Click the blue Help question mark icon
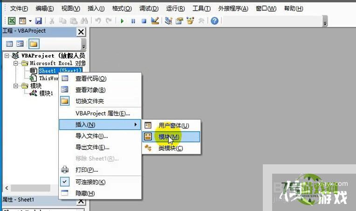 pos(214,21)
